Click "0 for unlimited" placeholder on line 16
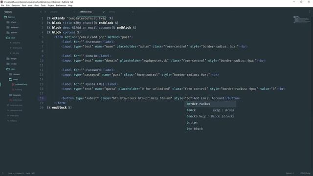Viewport: 313px width, 176px height. pos(155,89)
